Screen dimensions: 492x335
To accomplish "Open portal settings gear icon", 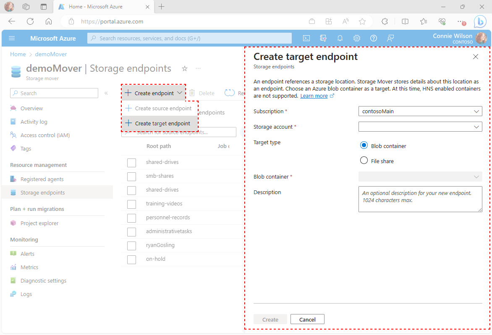I will (x=357, y=38).
